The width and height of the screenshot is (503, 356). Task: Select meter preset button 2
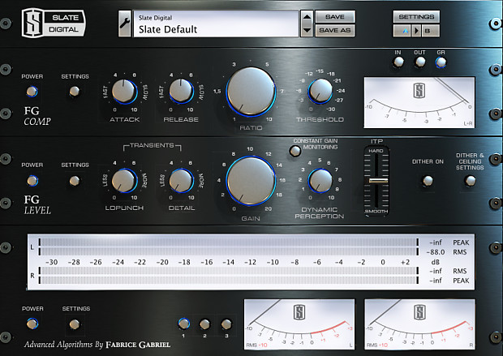tap(204, 324)
